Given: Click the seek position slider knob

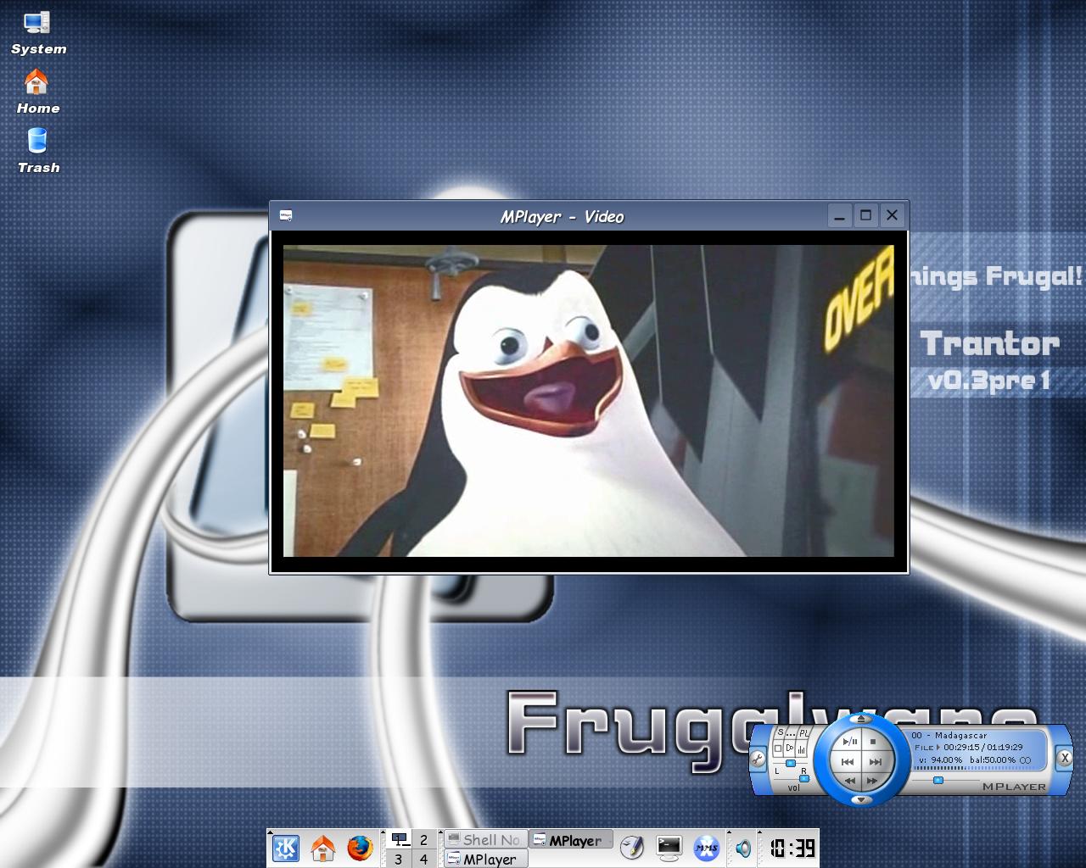Looking at the screenshot, I should [938, 780].
